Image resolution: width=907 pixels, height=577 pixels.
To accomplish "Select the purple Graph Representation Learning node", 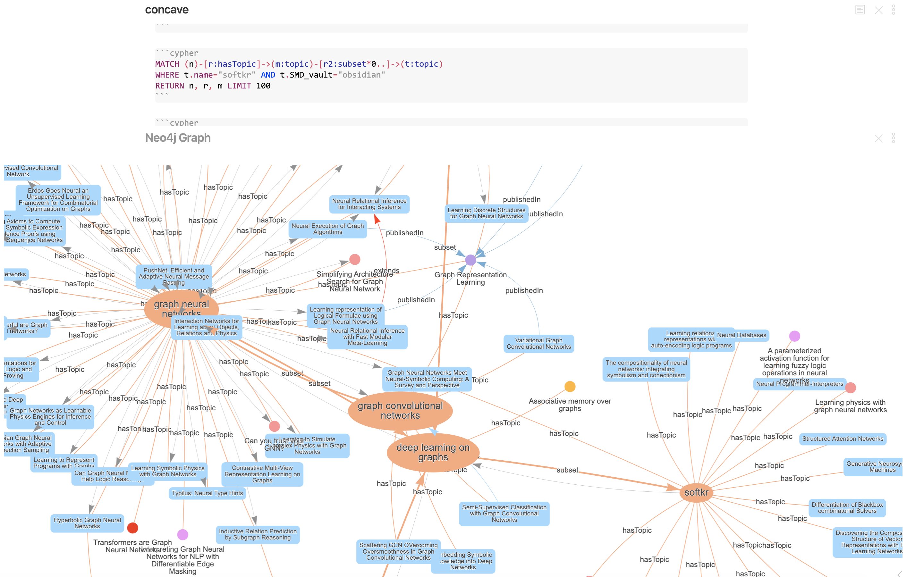I will point(470,260).
